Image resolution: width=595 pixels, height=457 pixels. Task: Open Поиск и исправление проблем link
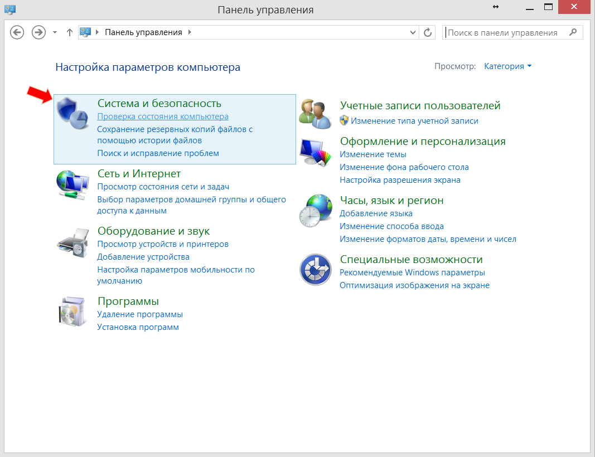click(x=158, y=153)
